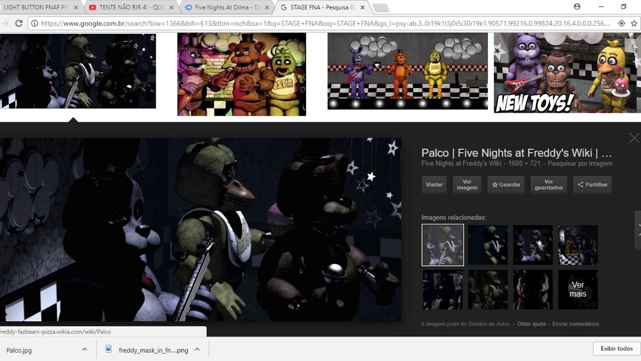This screenshot has height=361, width=641.
Task: Select first related image in bottom row
Action: (x=443, y=289)
